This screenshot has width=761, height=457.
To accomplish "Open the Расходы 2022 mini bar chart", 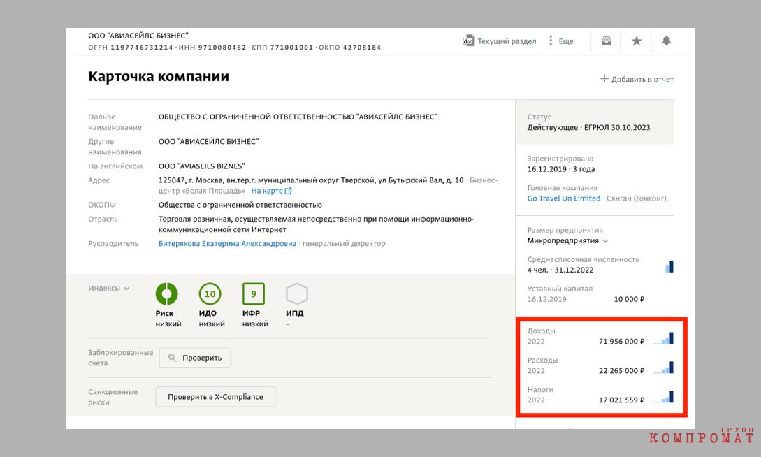I will tap(663, 368).
